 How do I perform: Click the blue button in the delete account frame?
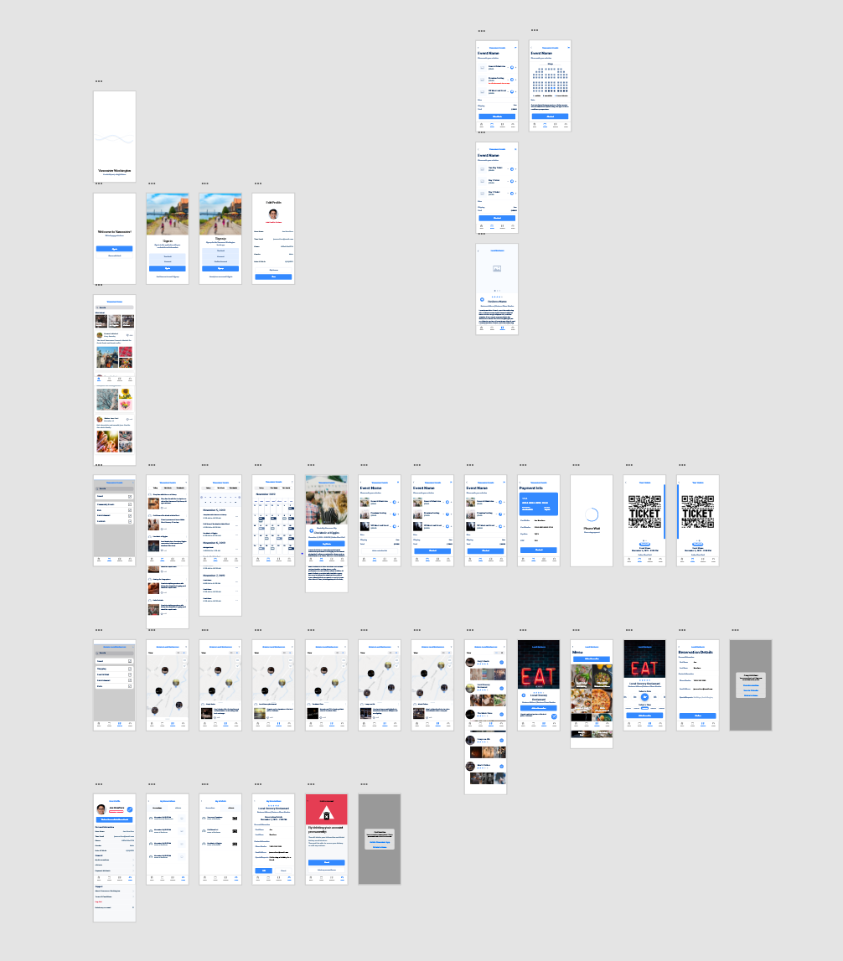pyautogui.click(x=327, y=862)
